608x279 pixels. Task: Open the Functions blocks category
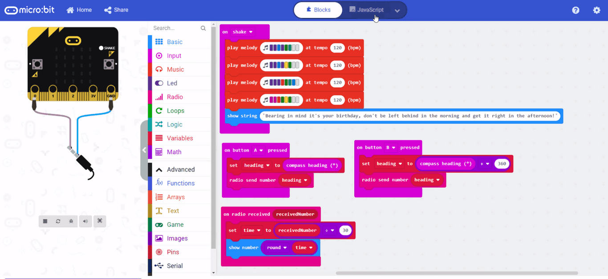coord(179,183)
